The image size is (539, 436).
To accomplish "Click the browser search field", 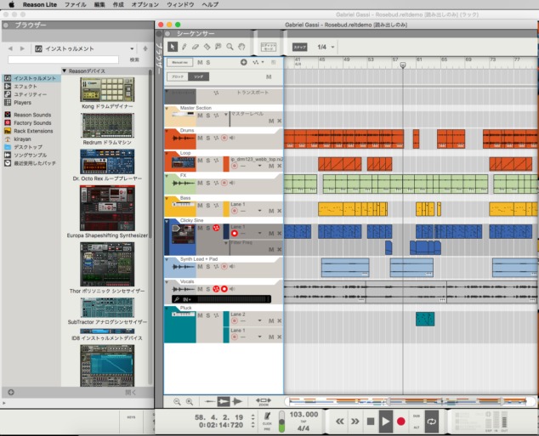I will [63, 59].
